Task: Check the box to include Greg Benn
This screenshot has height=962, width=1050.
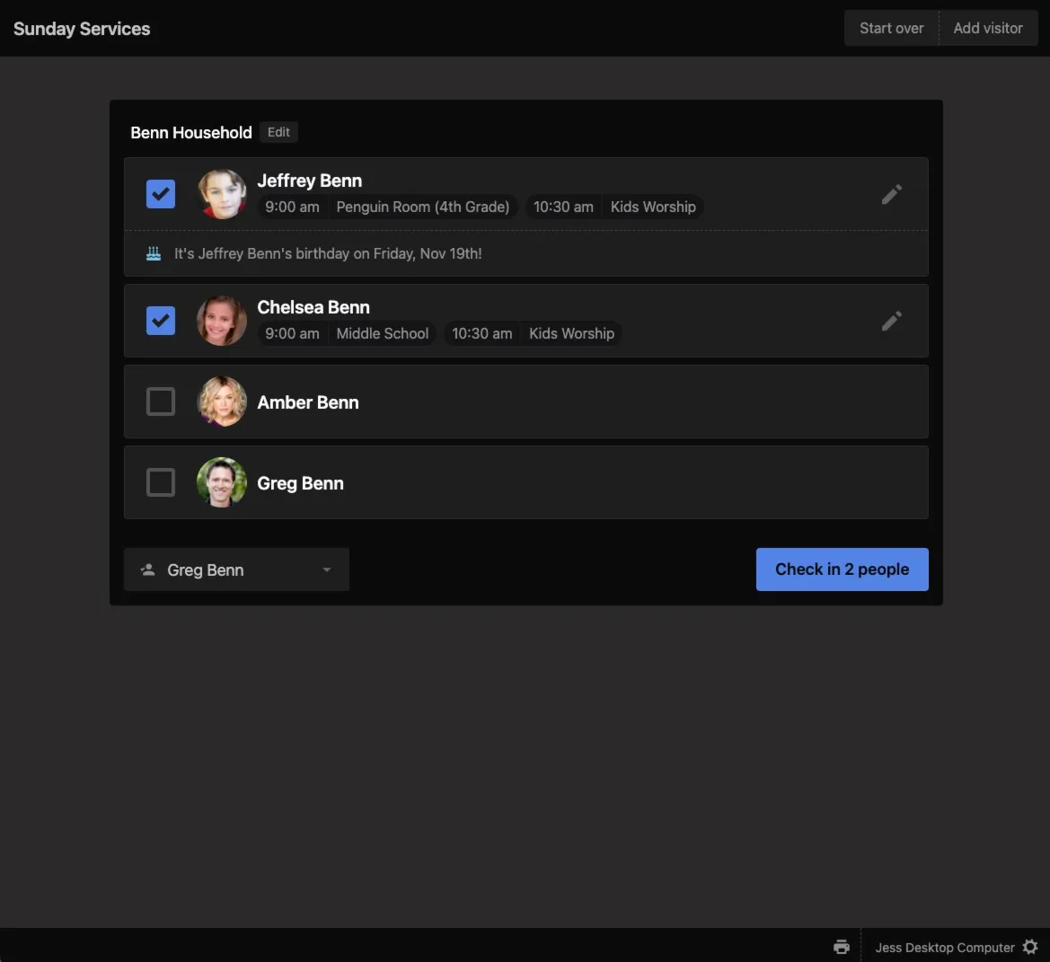Action: 160,481
